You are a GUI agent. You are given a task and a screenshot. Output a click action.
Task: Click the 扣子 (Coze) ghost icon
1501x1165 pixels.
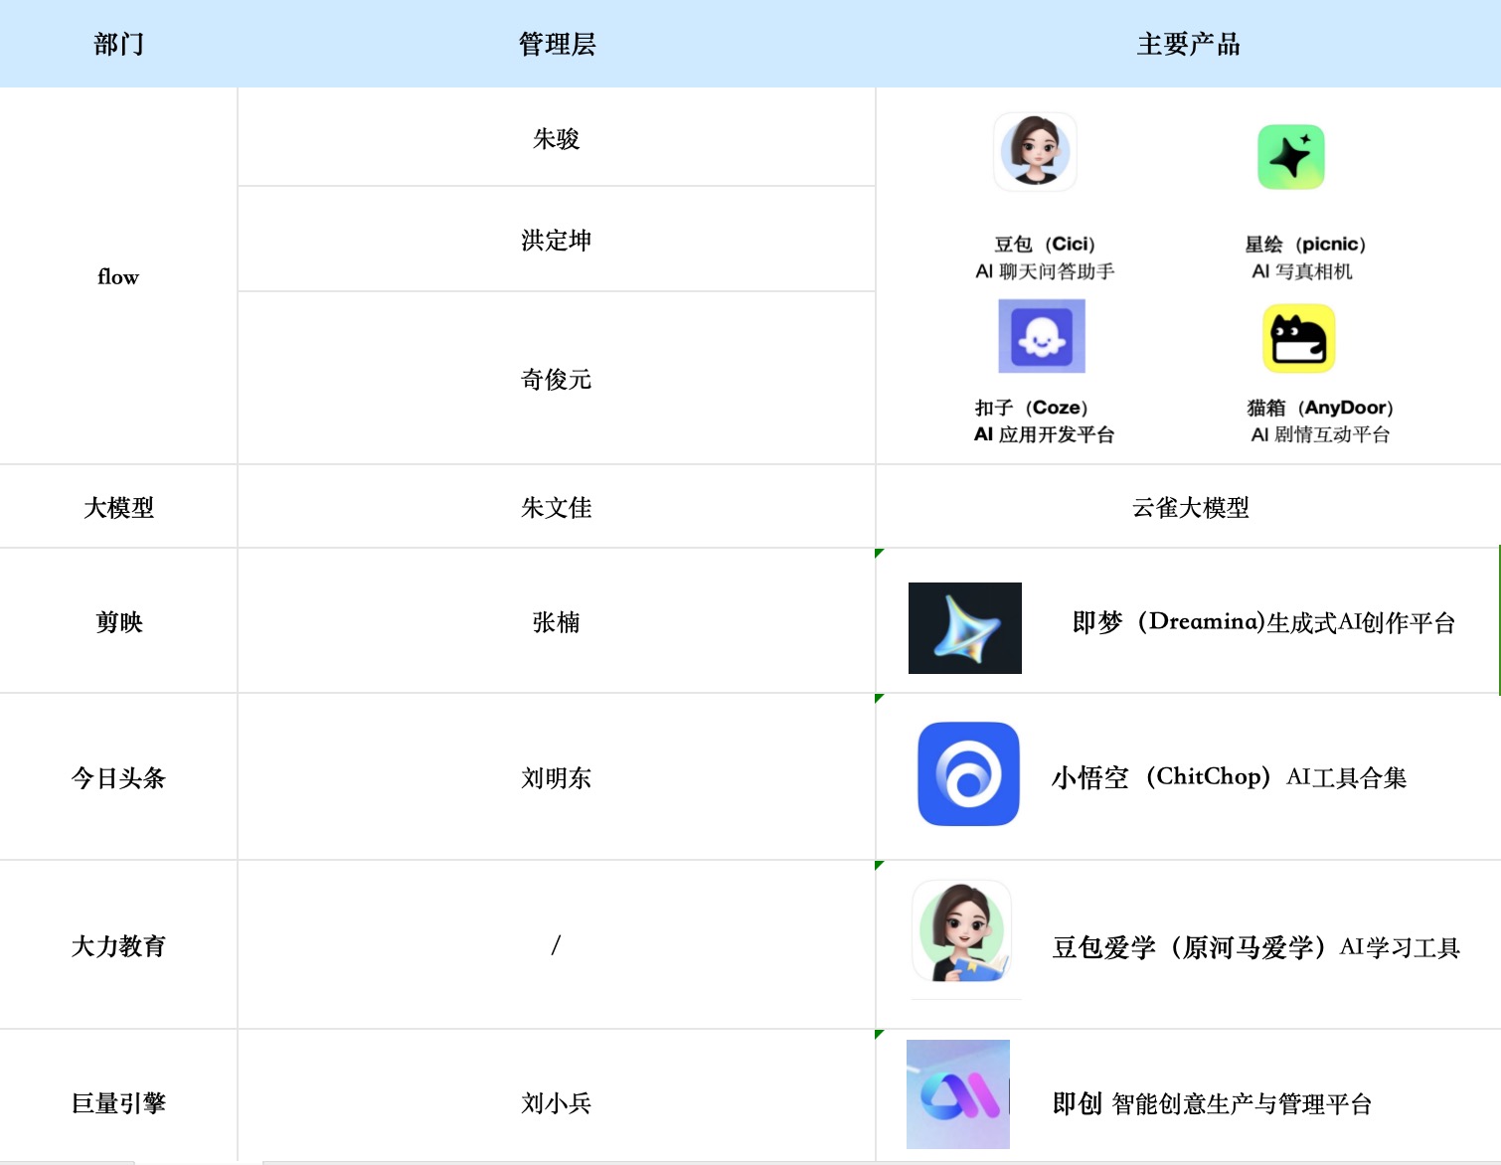pyautogui.click(x=1042, y=336)
